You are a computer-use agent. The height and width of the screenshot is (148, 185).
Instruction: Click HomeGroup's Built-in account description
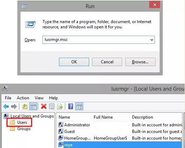(157, 138)
